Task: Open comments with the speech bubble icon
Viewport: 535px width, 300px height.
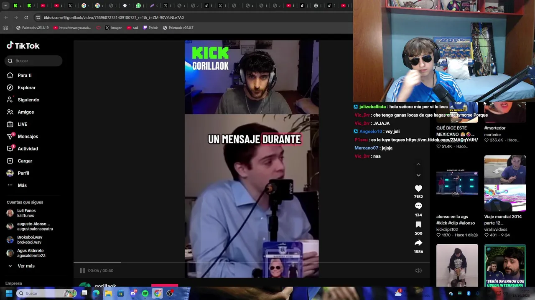Action: 418,206
